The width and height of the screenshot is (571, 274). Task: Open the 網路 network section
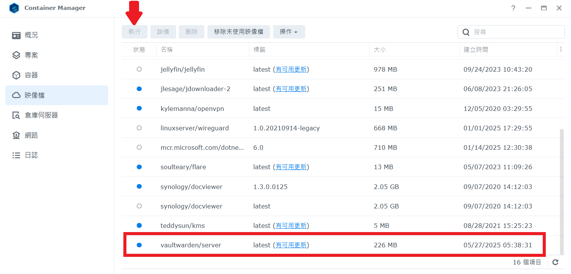coord(57,135)
